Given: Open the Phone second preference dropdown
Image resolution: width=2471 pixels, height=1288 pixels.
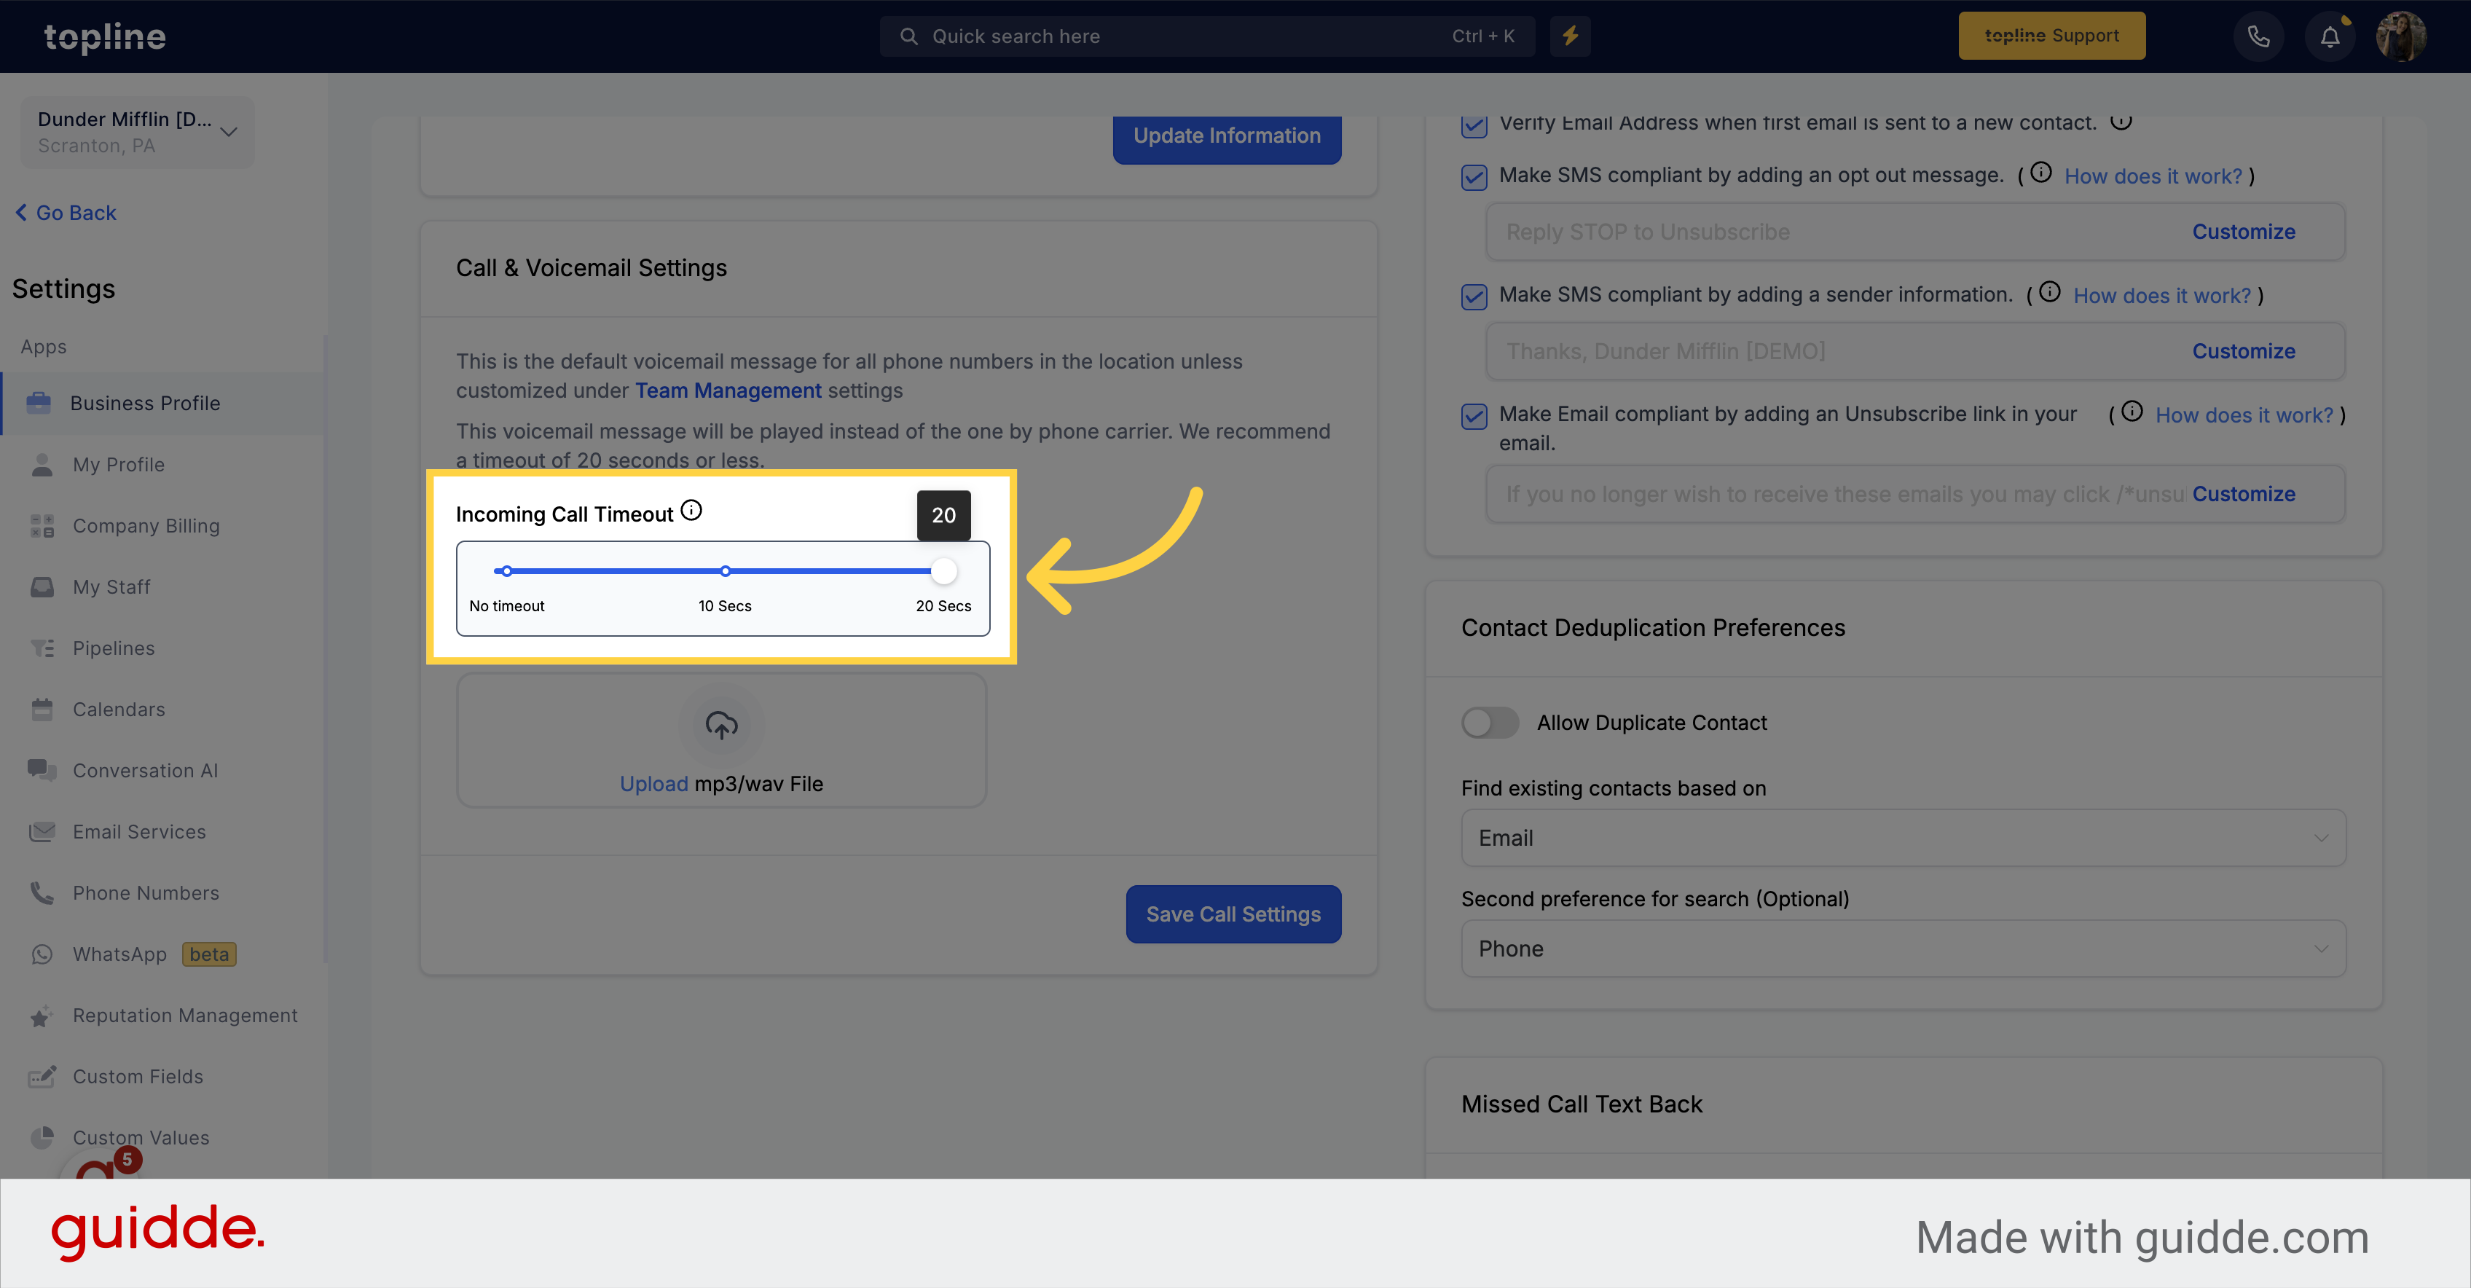Looking at the screenshot, I should pos(1903,949).
